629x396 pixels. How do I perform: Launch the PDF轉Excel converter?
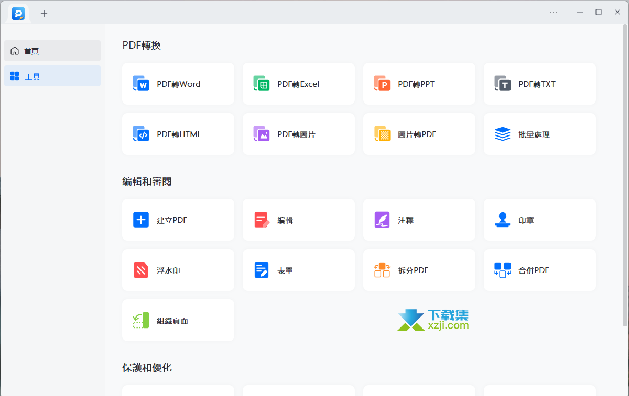coord(299,84)
